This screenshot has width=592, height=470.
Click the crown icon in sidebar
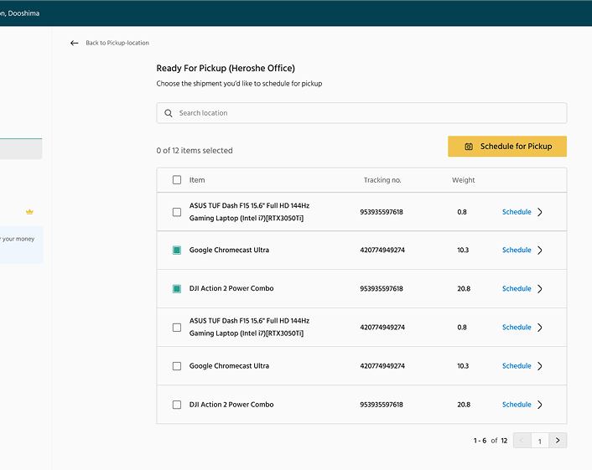click(29, 212)
